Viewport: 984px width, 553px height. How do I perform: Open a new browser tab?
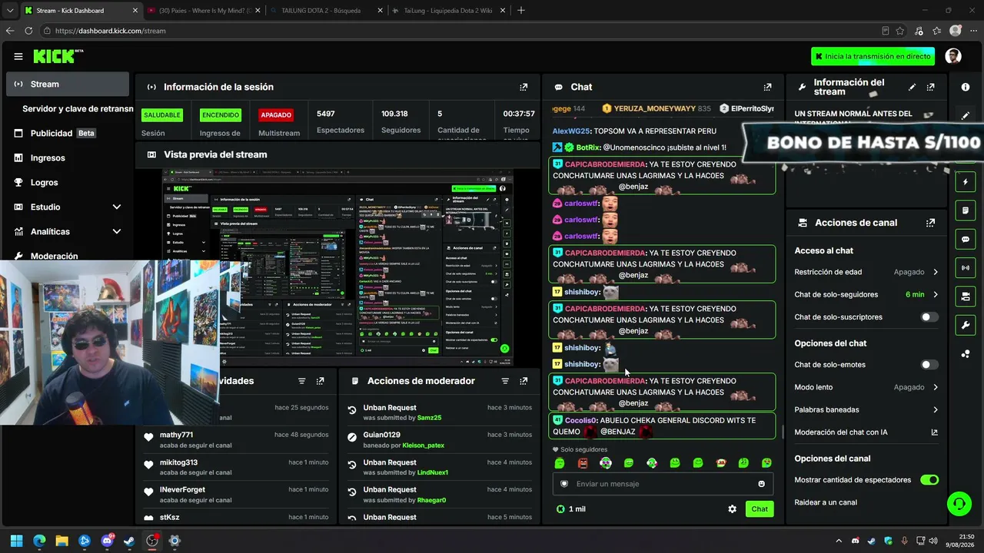point(521,11)
